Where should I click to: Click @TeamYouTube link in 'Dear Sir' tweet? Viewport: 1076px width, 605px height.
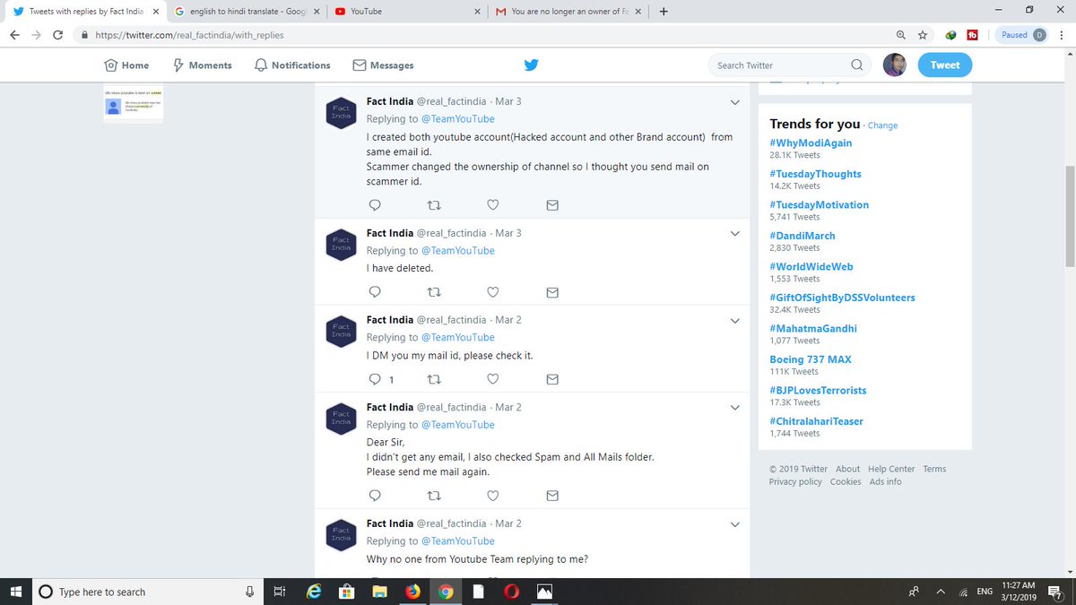(x=457, y=425)
